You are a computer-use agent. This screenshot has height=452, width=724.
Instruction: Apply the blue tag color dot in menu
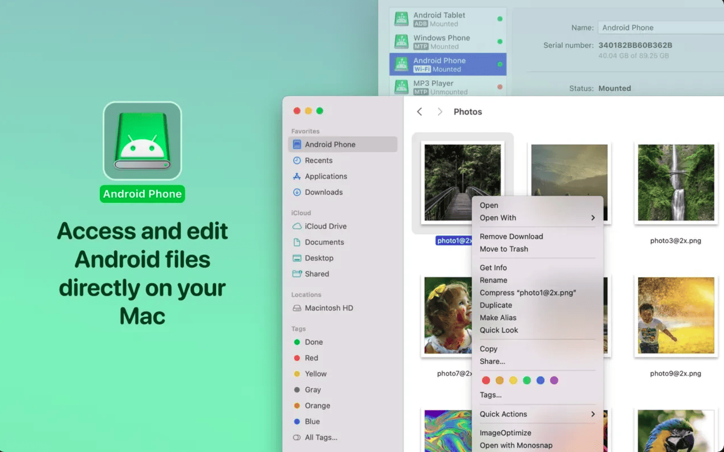540,380
